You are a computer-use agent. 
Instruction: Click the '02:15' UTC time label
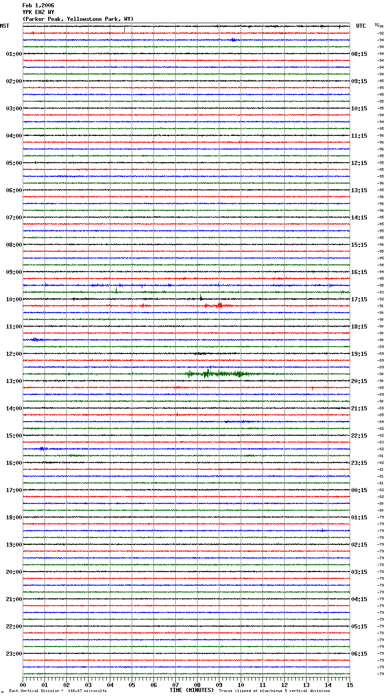(x=359, y=545)
